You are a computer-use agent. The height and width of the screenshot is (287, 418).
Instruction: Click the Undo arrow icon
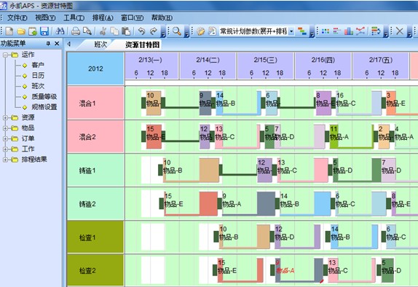tap(141, 31)
